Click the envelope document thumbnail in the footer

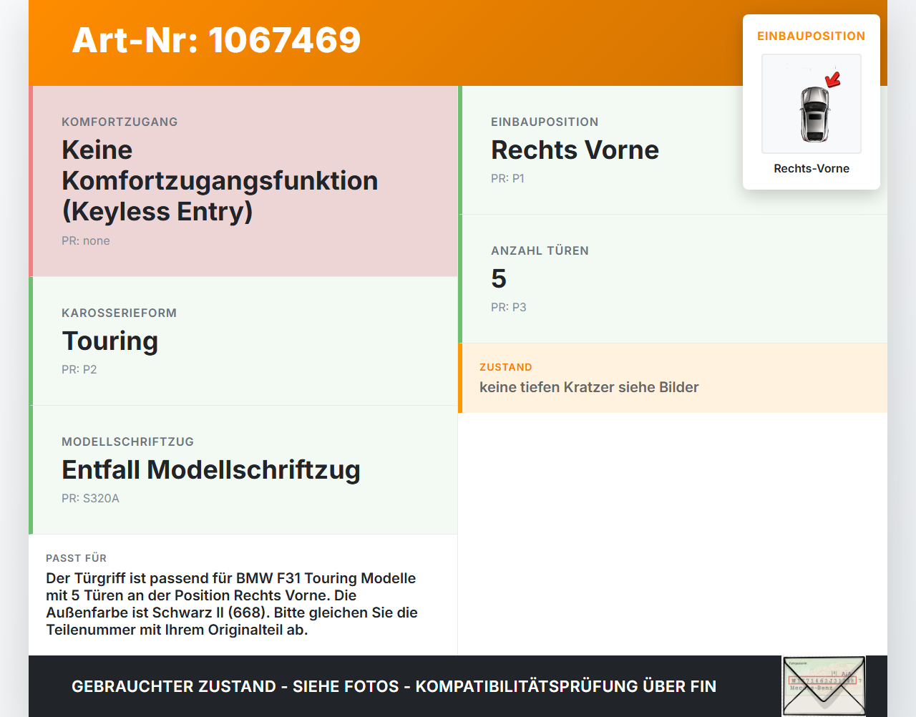pyautogui.click(x=824, y=686)
